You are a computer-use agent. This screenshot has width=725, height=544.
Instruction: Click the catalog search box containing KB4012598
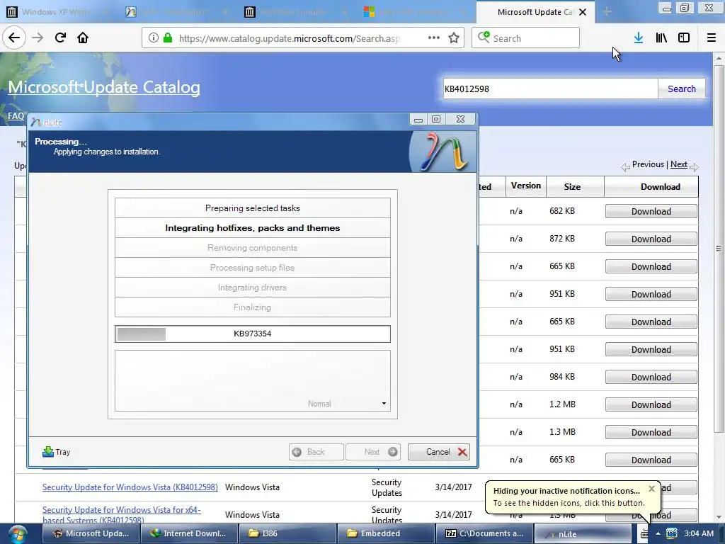point(549,89)
